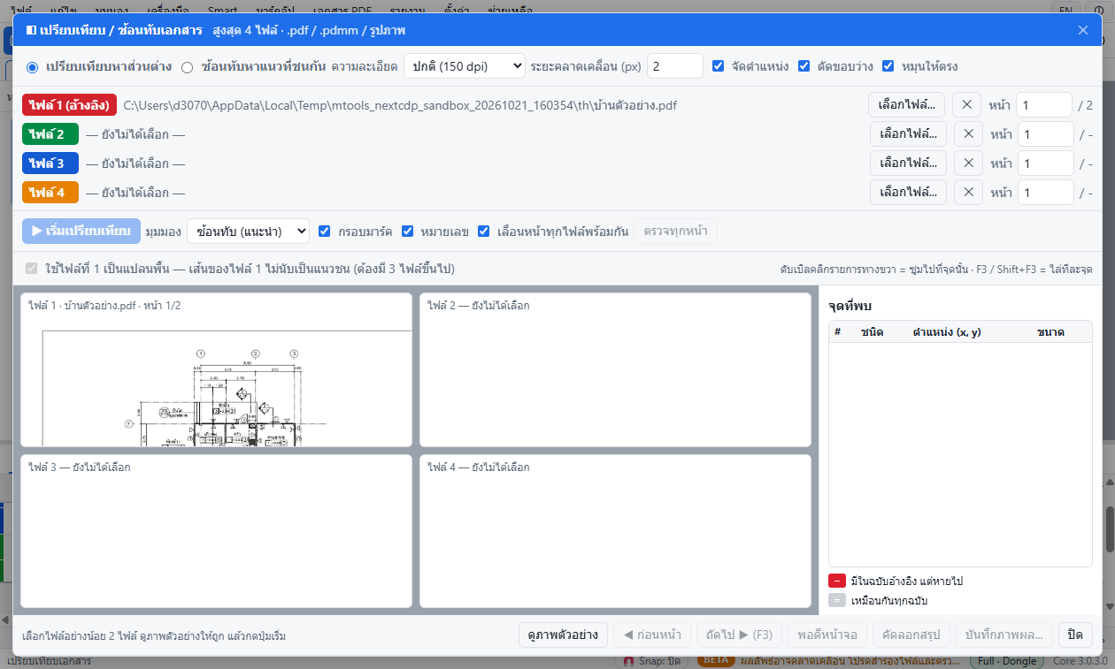Disable the หมุนให้ตรง checkbox
Screen dimensions: 1115x669
888,66
